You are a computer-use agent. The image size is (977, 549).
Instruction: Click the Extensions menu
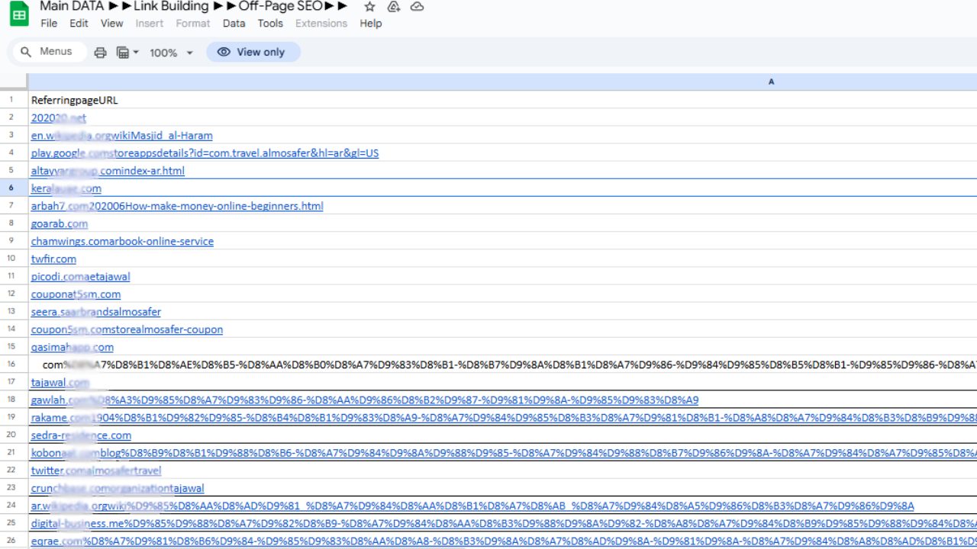pos(321,24)
